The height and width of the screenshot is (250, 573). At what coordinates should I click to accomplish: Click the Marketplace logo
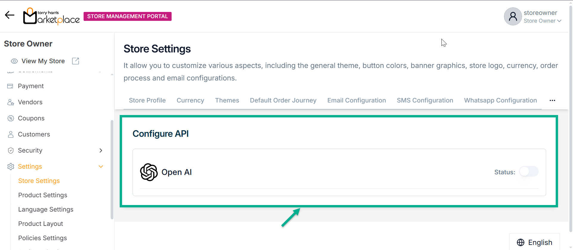point(51,16)
